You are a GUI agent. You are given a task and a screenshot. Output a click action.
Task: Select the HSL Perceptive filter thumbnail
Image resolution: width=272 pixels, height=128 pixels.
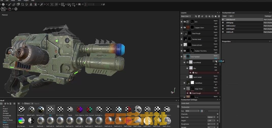pyautogui.click(x=21, y=121)
